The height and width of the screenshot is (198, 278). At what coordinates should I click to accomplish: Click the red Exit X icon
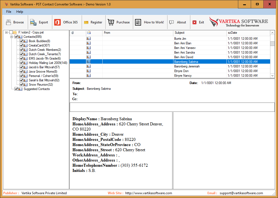(x=194, y=22)
